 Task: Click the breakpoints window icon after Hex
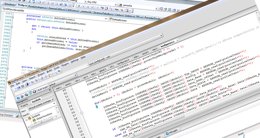click(x=127, y=11)
